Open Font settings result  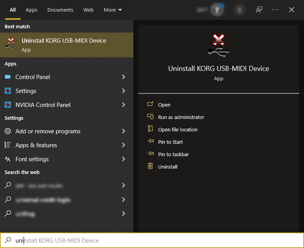(x=67, y=159)
